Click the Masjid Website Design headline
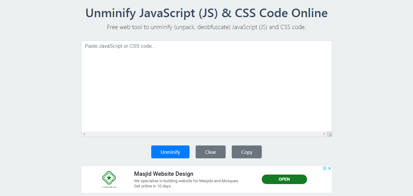 [x=163, y=174]
